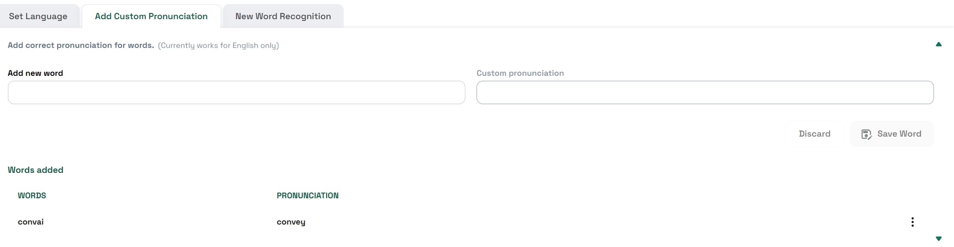Click the PRONUNCIATION column header
This screenshot has width=954, height=247.
click(x=307, y=196)
